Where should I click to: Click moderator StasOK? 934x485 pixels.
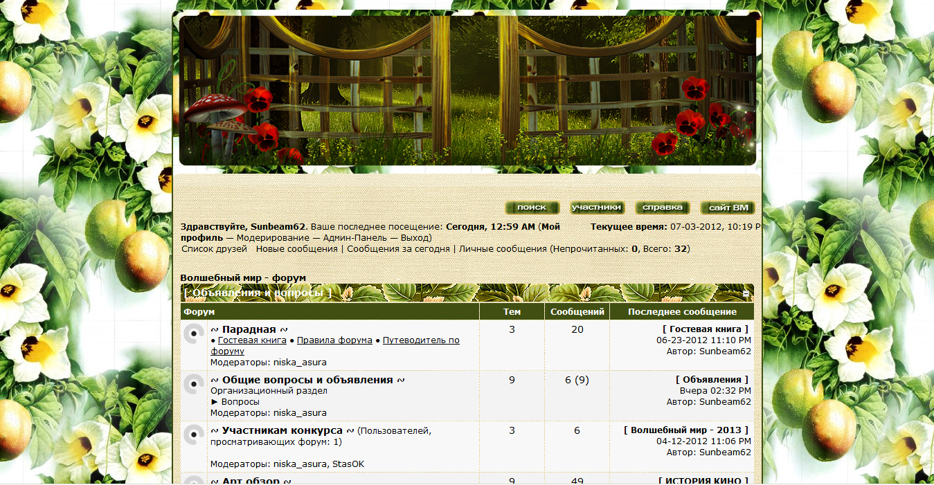tap(348, 464)
